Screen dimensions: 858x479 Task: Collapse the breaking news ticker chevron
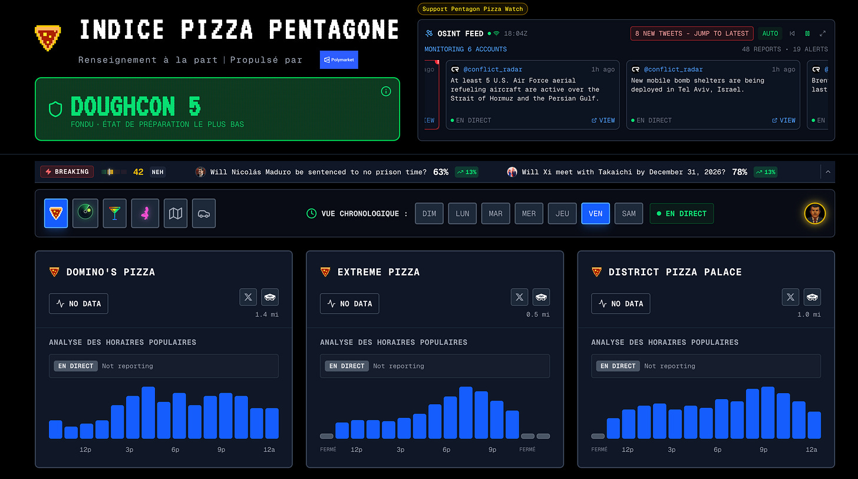tap(828, 172)
